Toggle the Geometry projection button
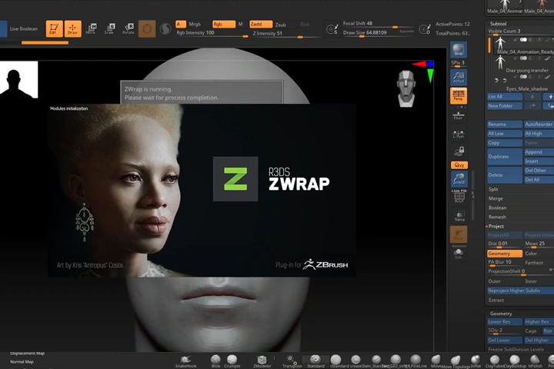Screen dimensions: 554x369 click(x=505, y=254)
